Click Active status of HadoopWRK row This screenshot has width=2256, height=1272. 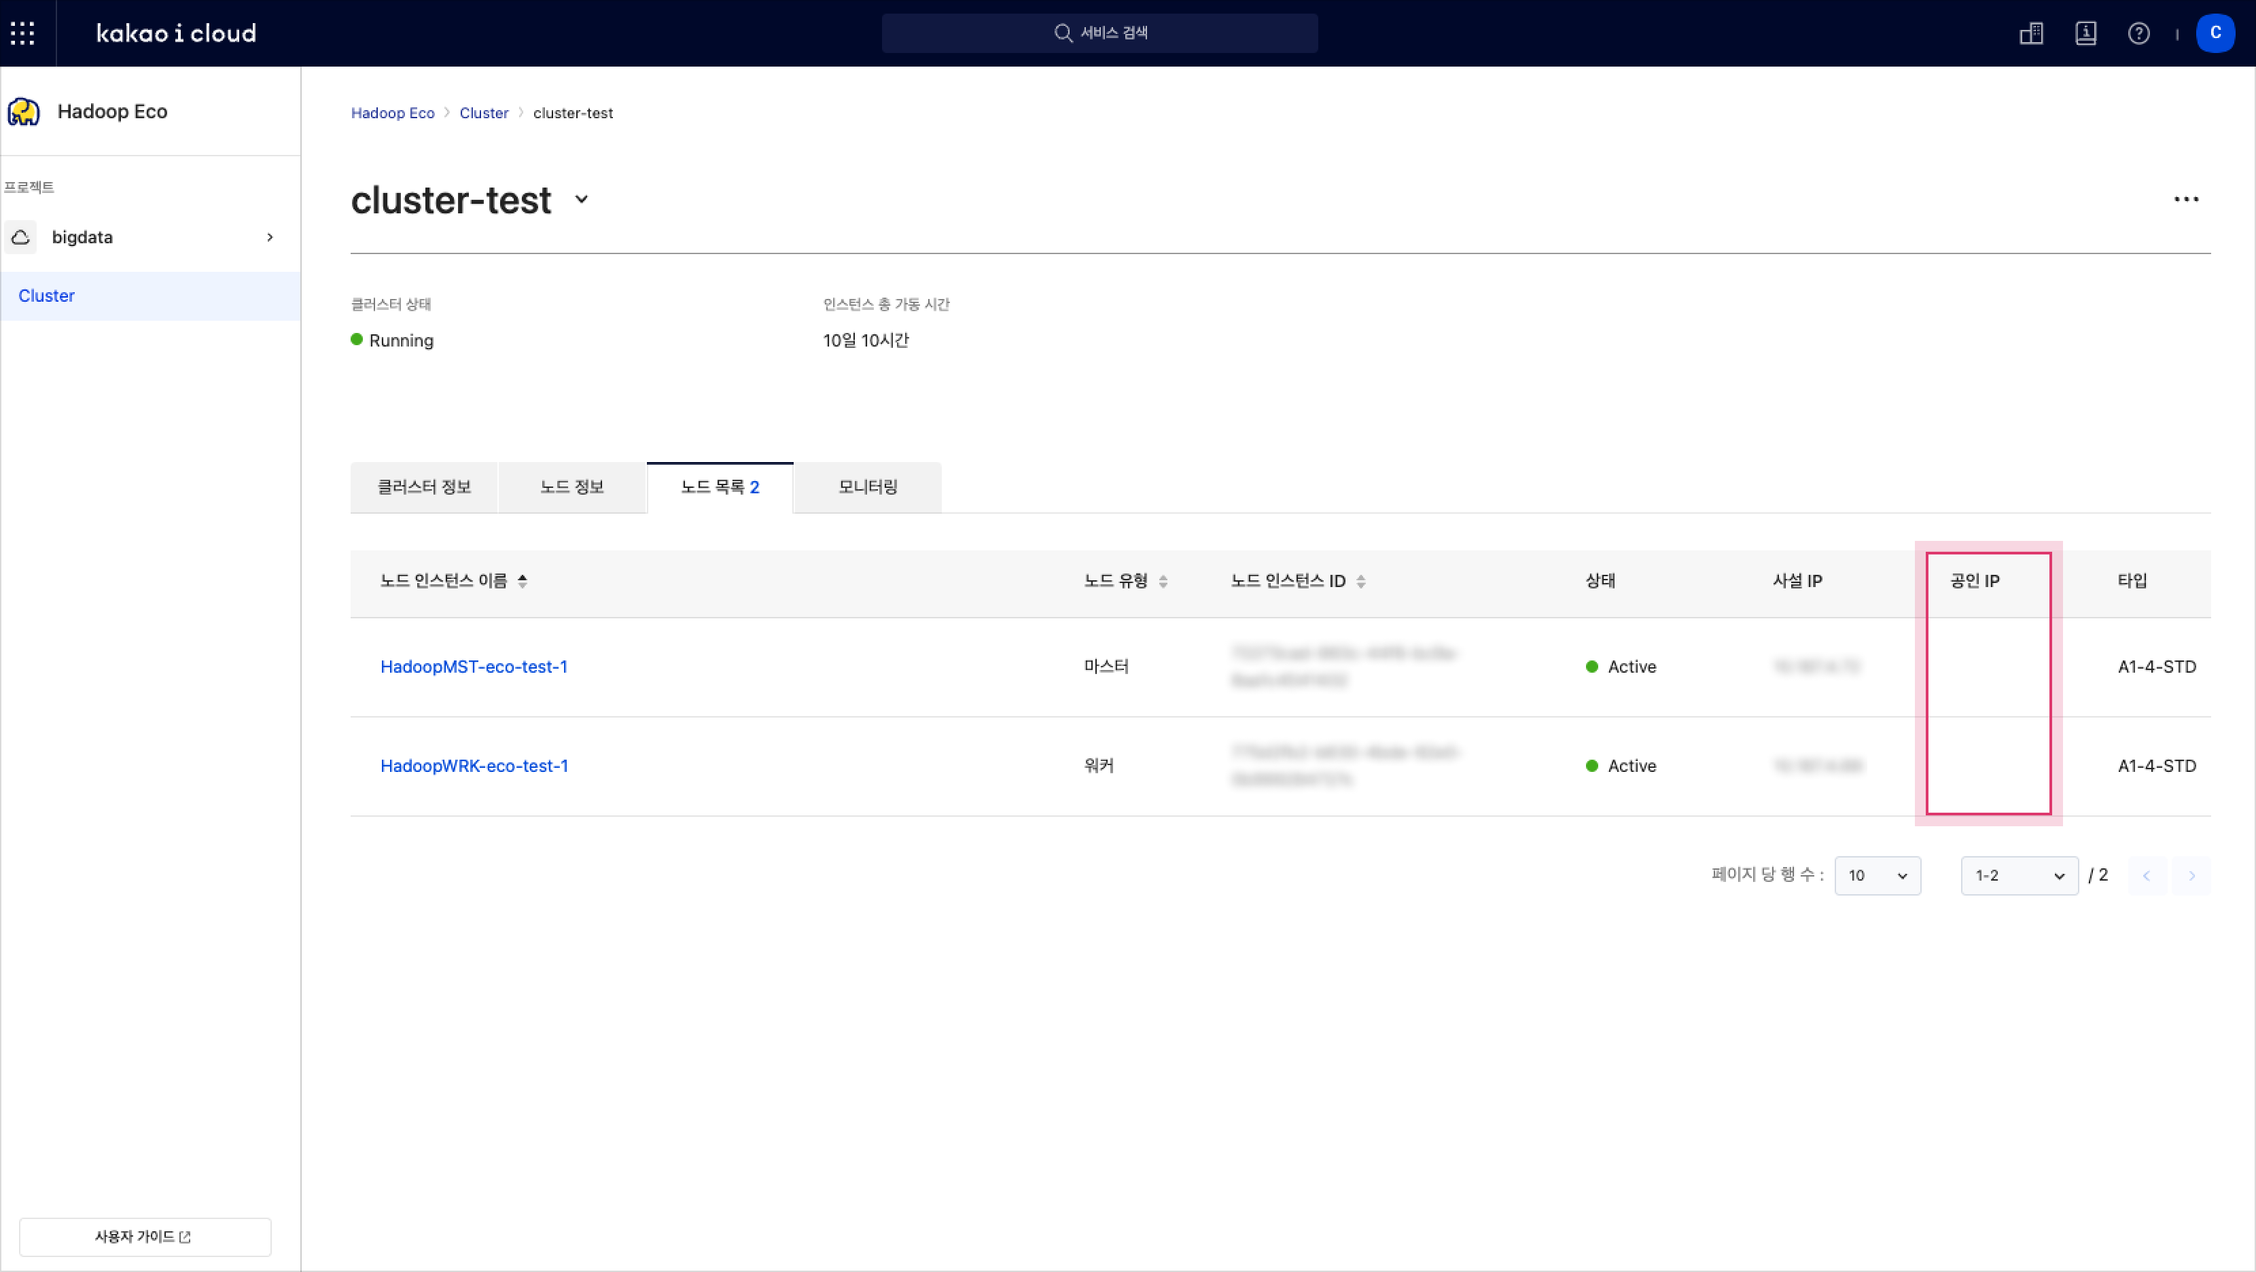[x=1621, y=766]
